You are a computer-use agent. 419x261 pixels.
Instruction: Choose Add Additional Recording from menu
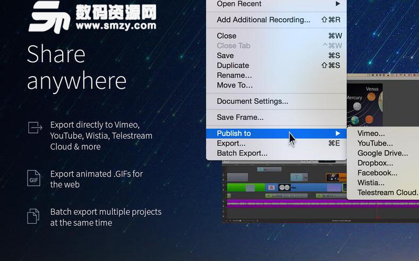pyautogui.click(x=263, y=20)
